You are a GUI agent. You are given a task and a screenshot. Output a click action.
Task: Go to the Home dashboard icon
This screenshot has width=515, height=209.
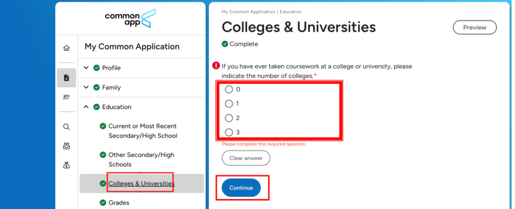coord(66,48)
